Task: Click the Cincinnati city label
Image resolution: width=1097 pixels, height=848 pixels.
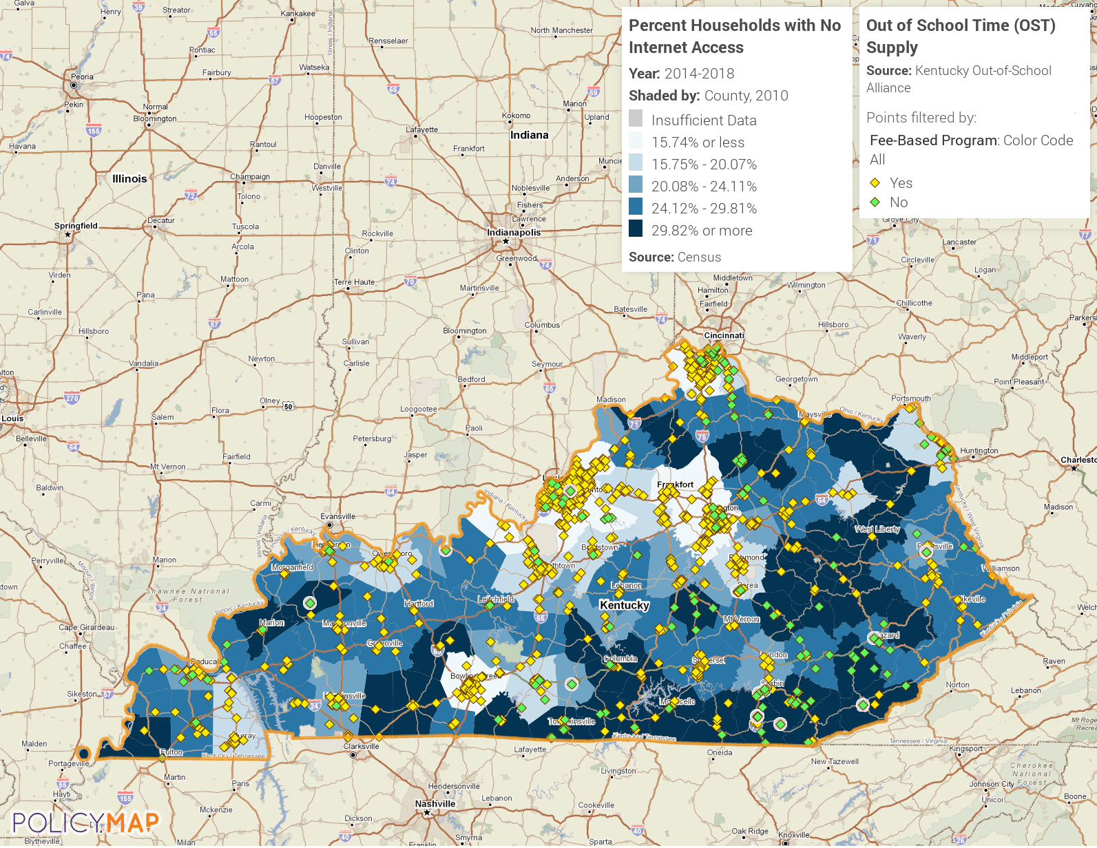Action: (724, 336)
